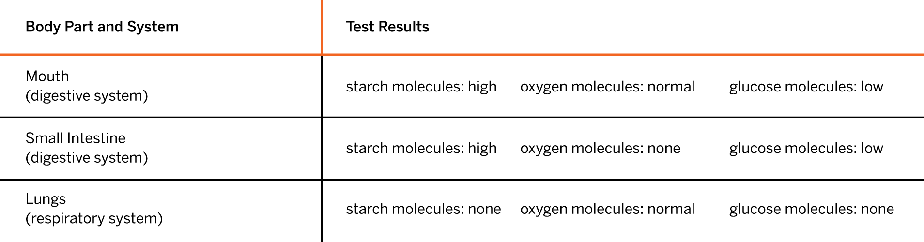Select the "Mouth" body part label

coord(47,76)
